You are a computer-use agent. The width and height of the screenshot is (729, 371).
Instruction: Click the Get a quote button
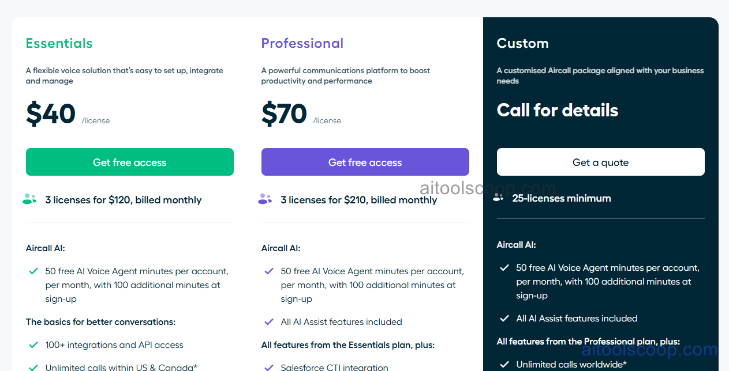pyautogui.click(x=600, y=162)
